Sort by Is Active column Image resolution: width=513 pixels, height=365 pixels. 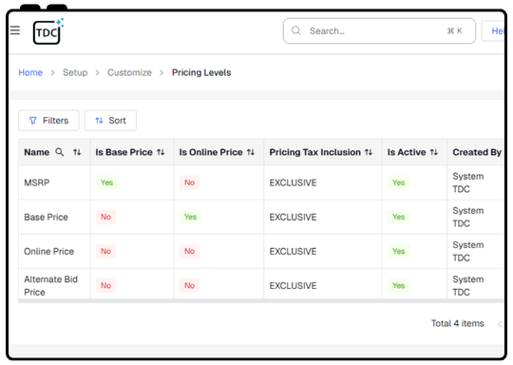(434, 152)
